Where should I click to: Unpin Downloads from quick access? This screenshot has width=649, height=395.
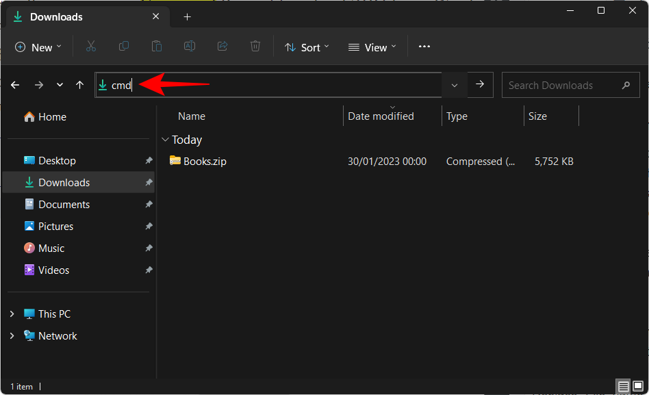click(x=149, y=183)
